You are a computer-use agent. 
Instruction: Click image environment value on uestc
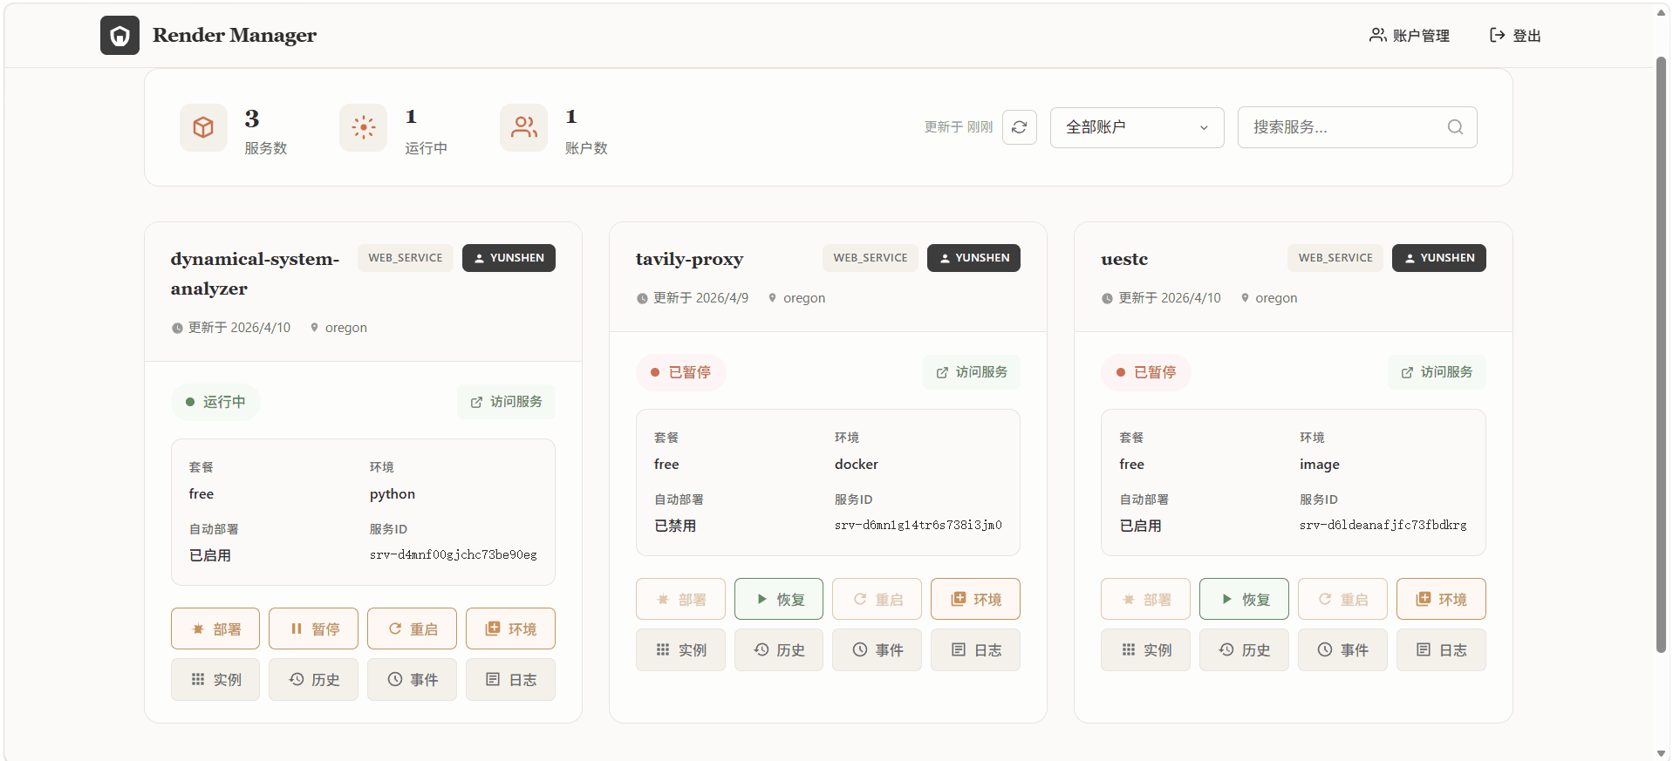(1320, 465)
